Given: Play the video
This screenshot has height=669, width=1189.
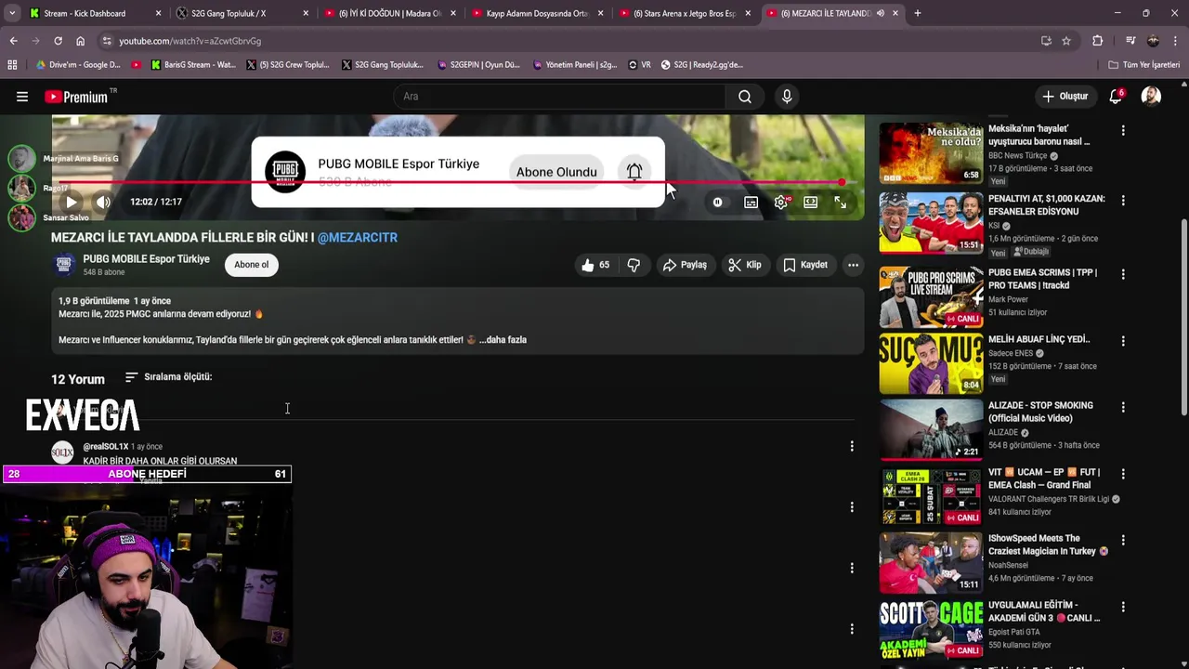Looking at the screenshot, I should 72,202.
